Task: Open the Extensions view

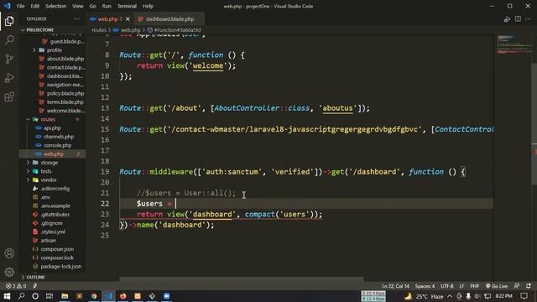Action: click(x=9, y=97)
